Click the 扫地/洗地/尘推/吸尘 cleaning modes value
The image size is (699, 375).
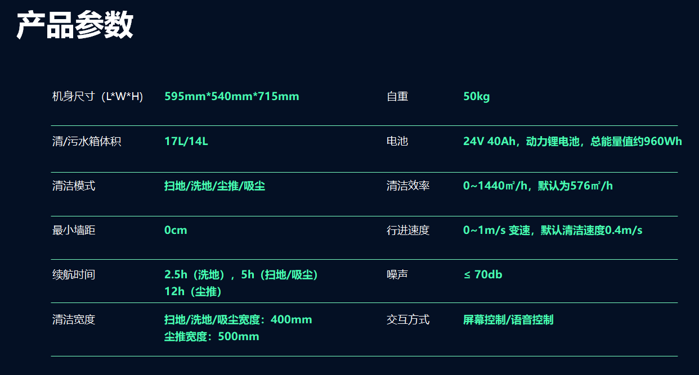click(x=215, y=186)
